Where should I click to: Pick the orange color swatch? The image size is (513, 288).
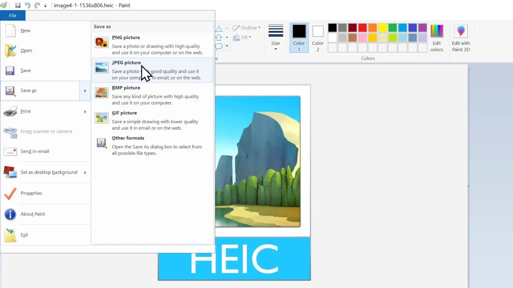(372, 28)
